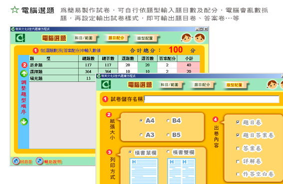Move question type down with green arrow
Viewport: 283px width, 184px height.
coord(24,122)
